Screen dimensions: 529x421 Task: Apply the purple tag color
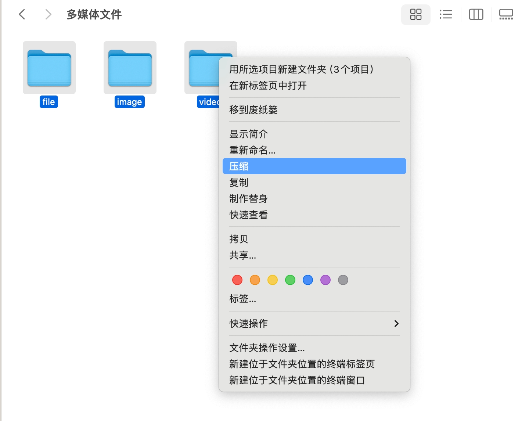pyautogui.click(x=325, y=280)
